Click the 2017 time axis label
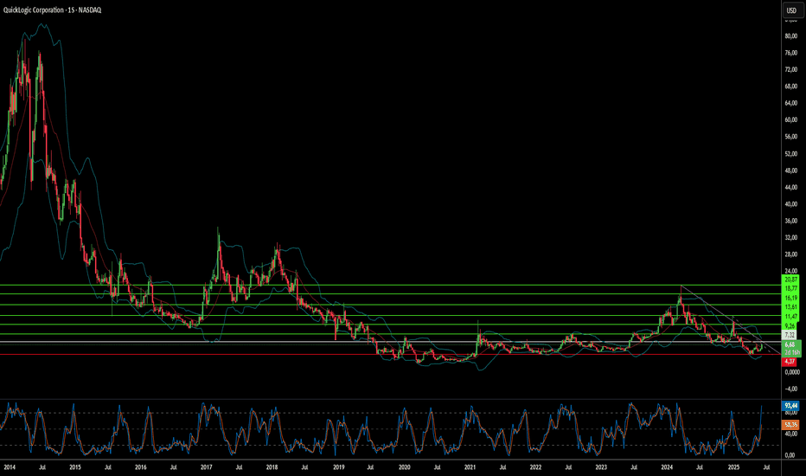Screen dimensions: 806x476 point(206,467)
